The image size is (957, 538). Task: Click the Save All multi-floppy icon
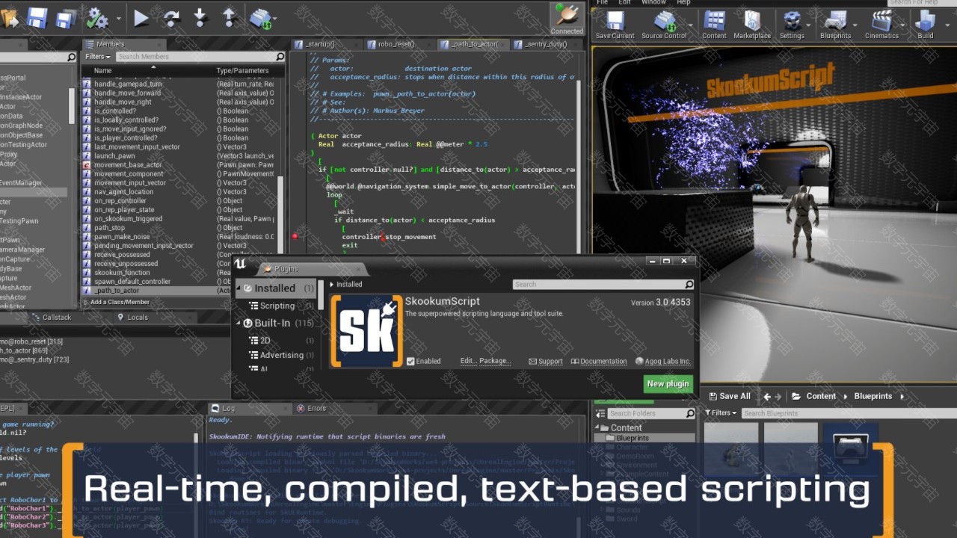click(67, 19)
